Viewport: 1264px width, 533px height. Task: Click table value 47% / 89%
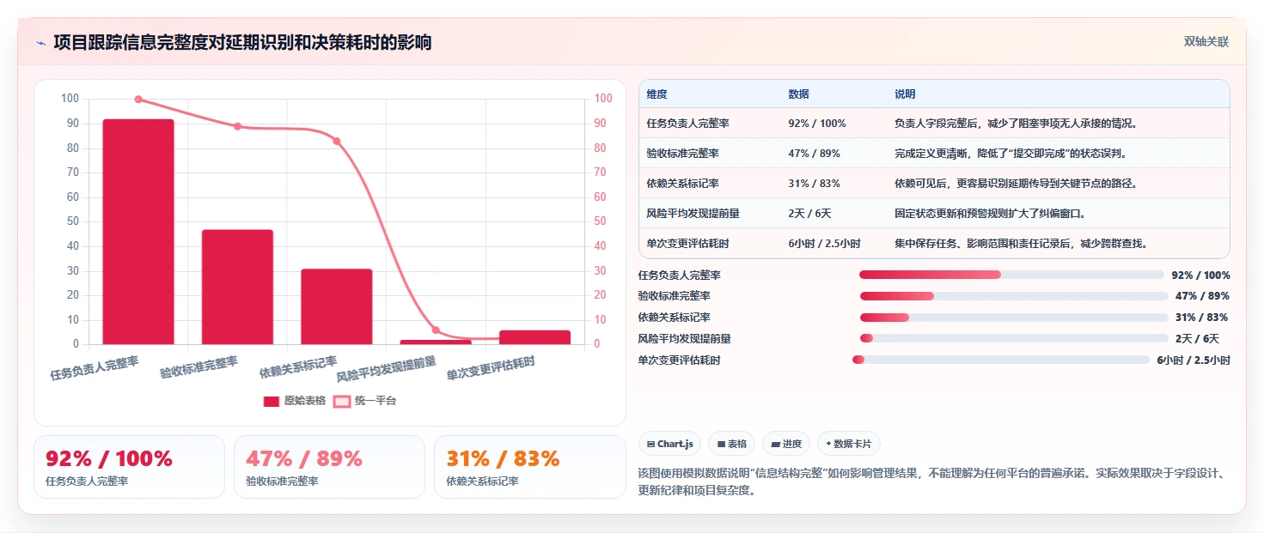click(x=814, y=154)
